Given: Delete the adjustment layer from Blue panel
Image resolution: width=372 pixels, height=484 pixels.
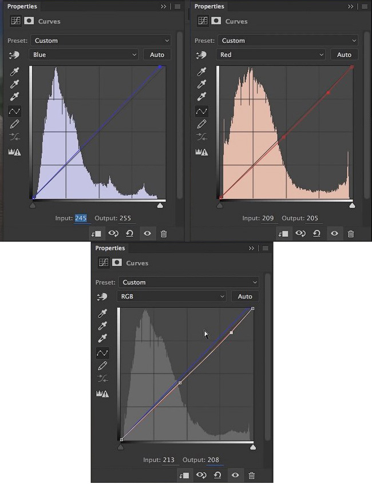Looking at the screenshot, I should coord(164,234).
